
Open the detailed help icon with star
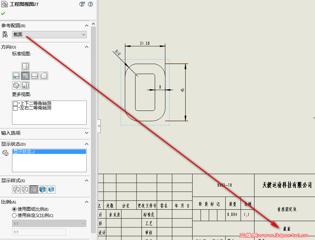82,4
